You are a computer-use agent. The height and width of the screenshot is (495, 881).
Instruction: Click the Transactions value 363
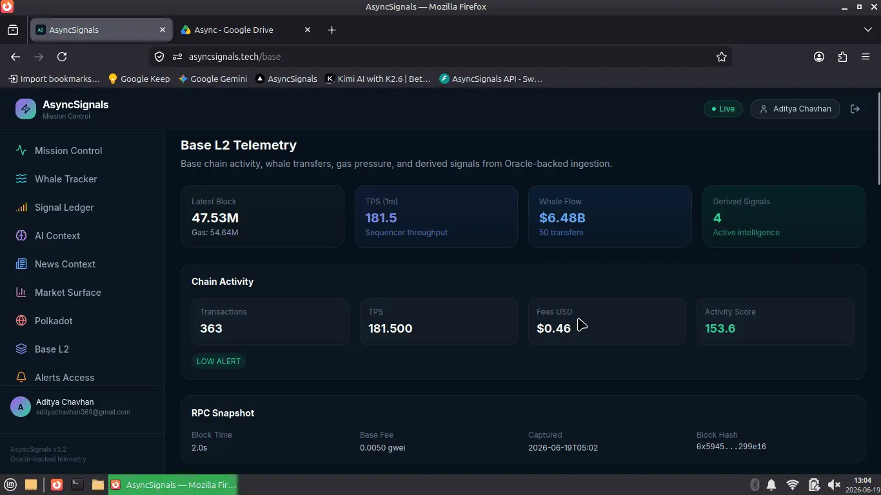[211, 328]
